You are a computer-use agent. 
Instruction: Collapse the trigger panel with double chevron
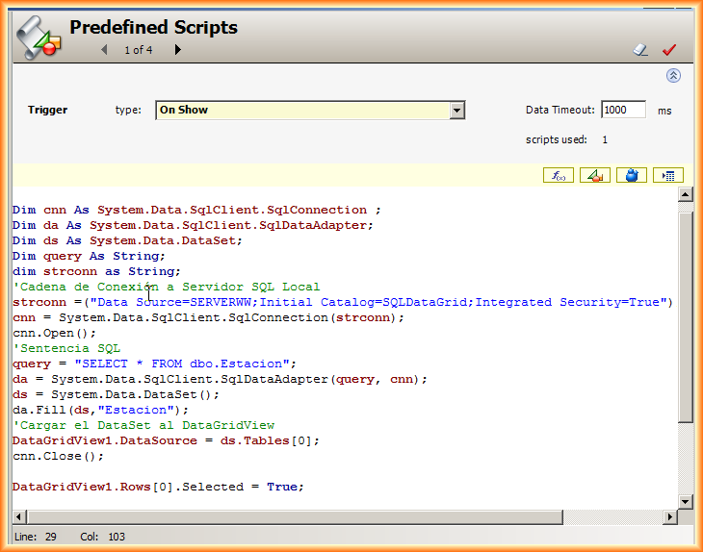(x=673, y=76)
